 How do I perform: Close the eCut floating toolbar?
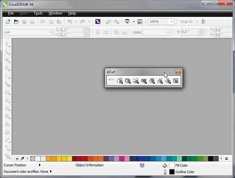pyautogui.click(x=178, y=72)
